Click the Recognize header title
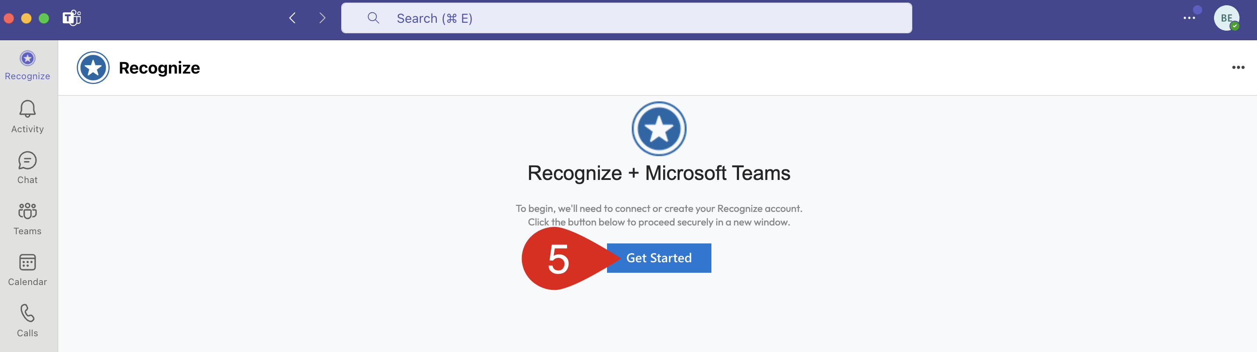Image resolution: width=1257 pixels, height=352 pixels. pos(159,68)
